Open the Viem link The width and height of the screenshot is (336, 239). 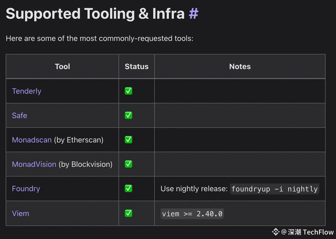(x=20, y=214)
